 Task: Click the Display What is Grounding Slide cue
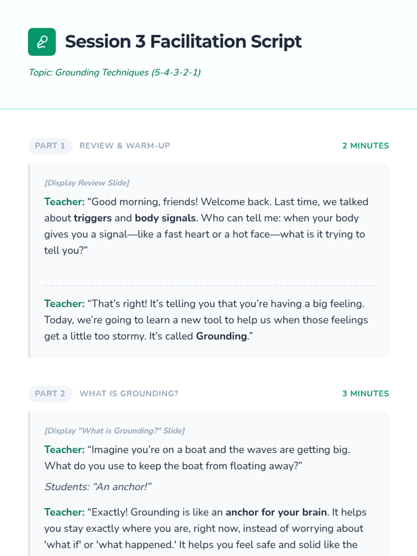pyautogui.click(x=115, y=431)
